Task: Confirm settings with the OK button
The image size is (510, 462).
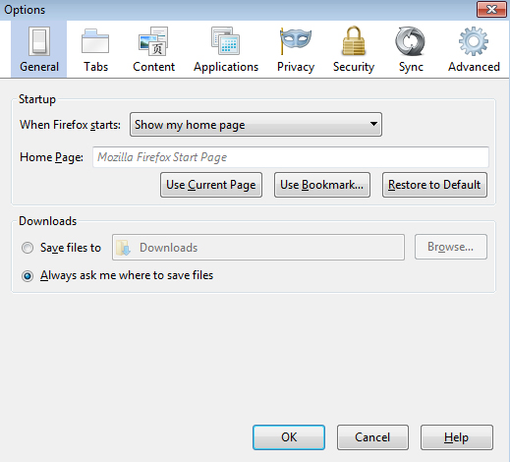Action: (x=289, y=437)
